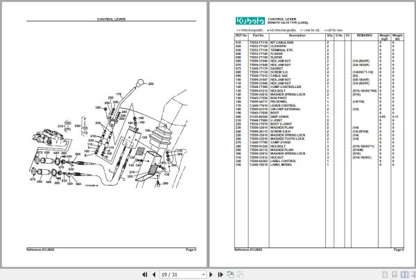The height and width of the screenshot is (280, 416).
Task: Click the Reference 81L0602 footer on the left page
Action: (41, 250)
